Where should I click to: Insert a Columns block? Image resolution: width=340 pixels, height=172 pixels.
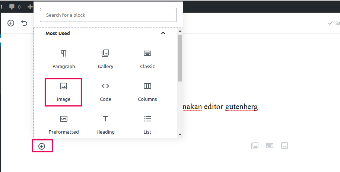point(147,92)
